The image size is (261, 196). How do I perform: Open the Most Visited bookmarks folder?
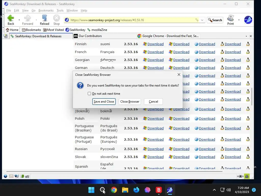[54, 30]
